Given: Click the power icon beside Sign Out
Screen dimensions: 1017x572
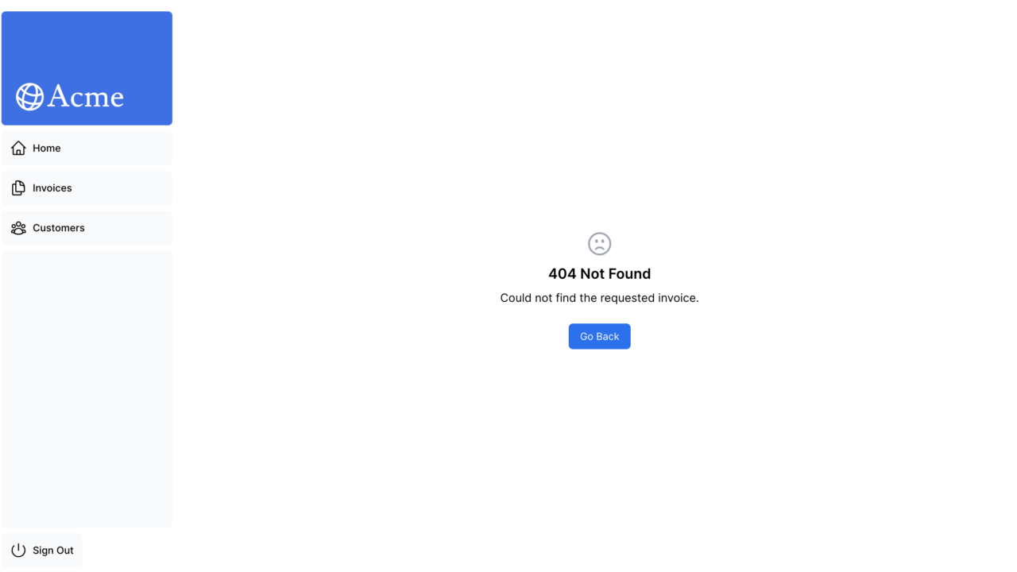Looking at the screenshot, I should pyautogui.click(x=18, y=551).
